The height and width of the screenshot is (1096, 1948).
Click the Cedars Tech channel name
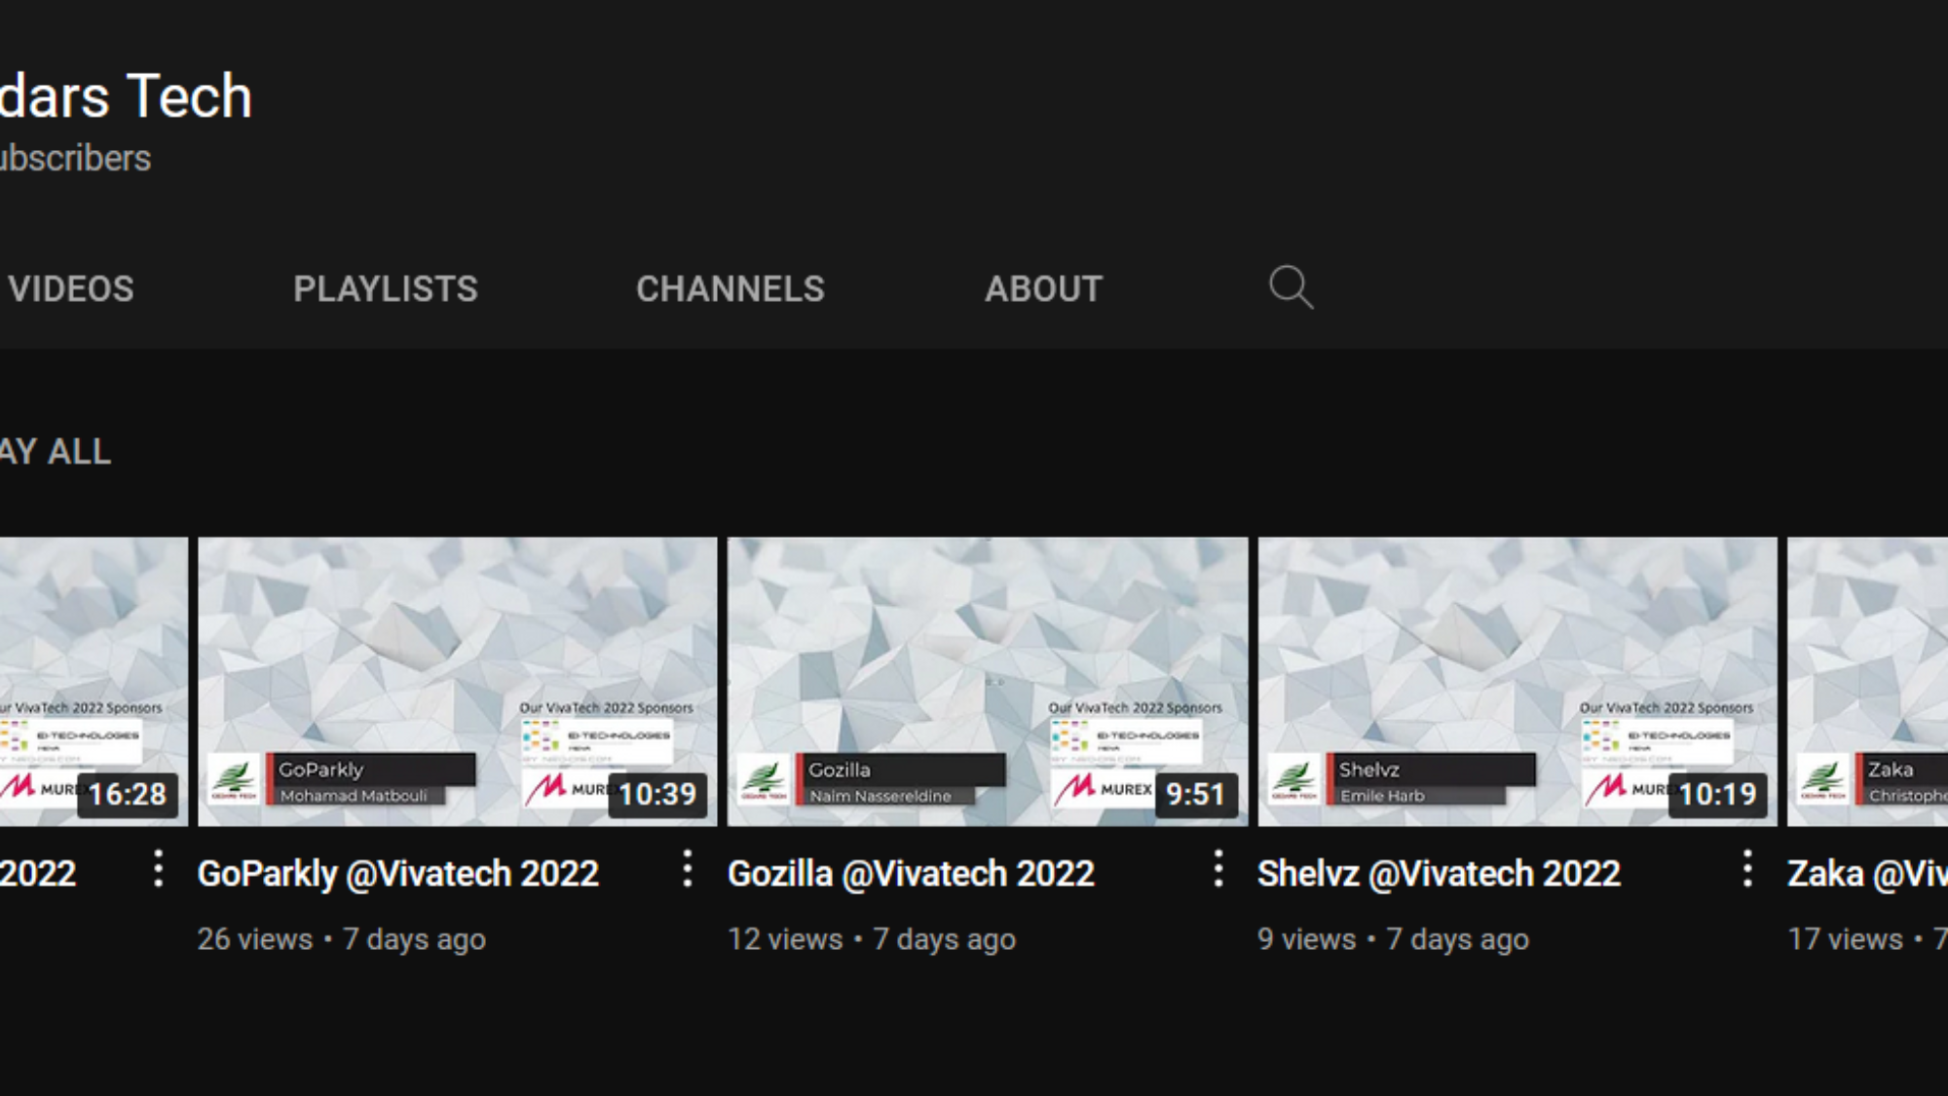126,96
